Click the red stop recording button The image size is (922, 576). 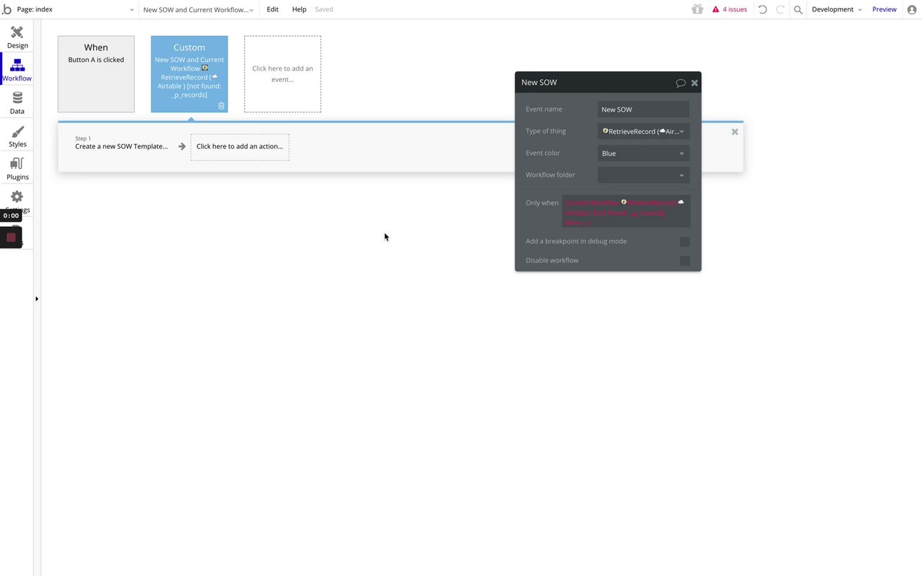click(x=11, y=237)
